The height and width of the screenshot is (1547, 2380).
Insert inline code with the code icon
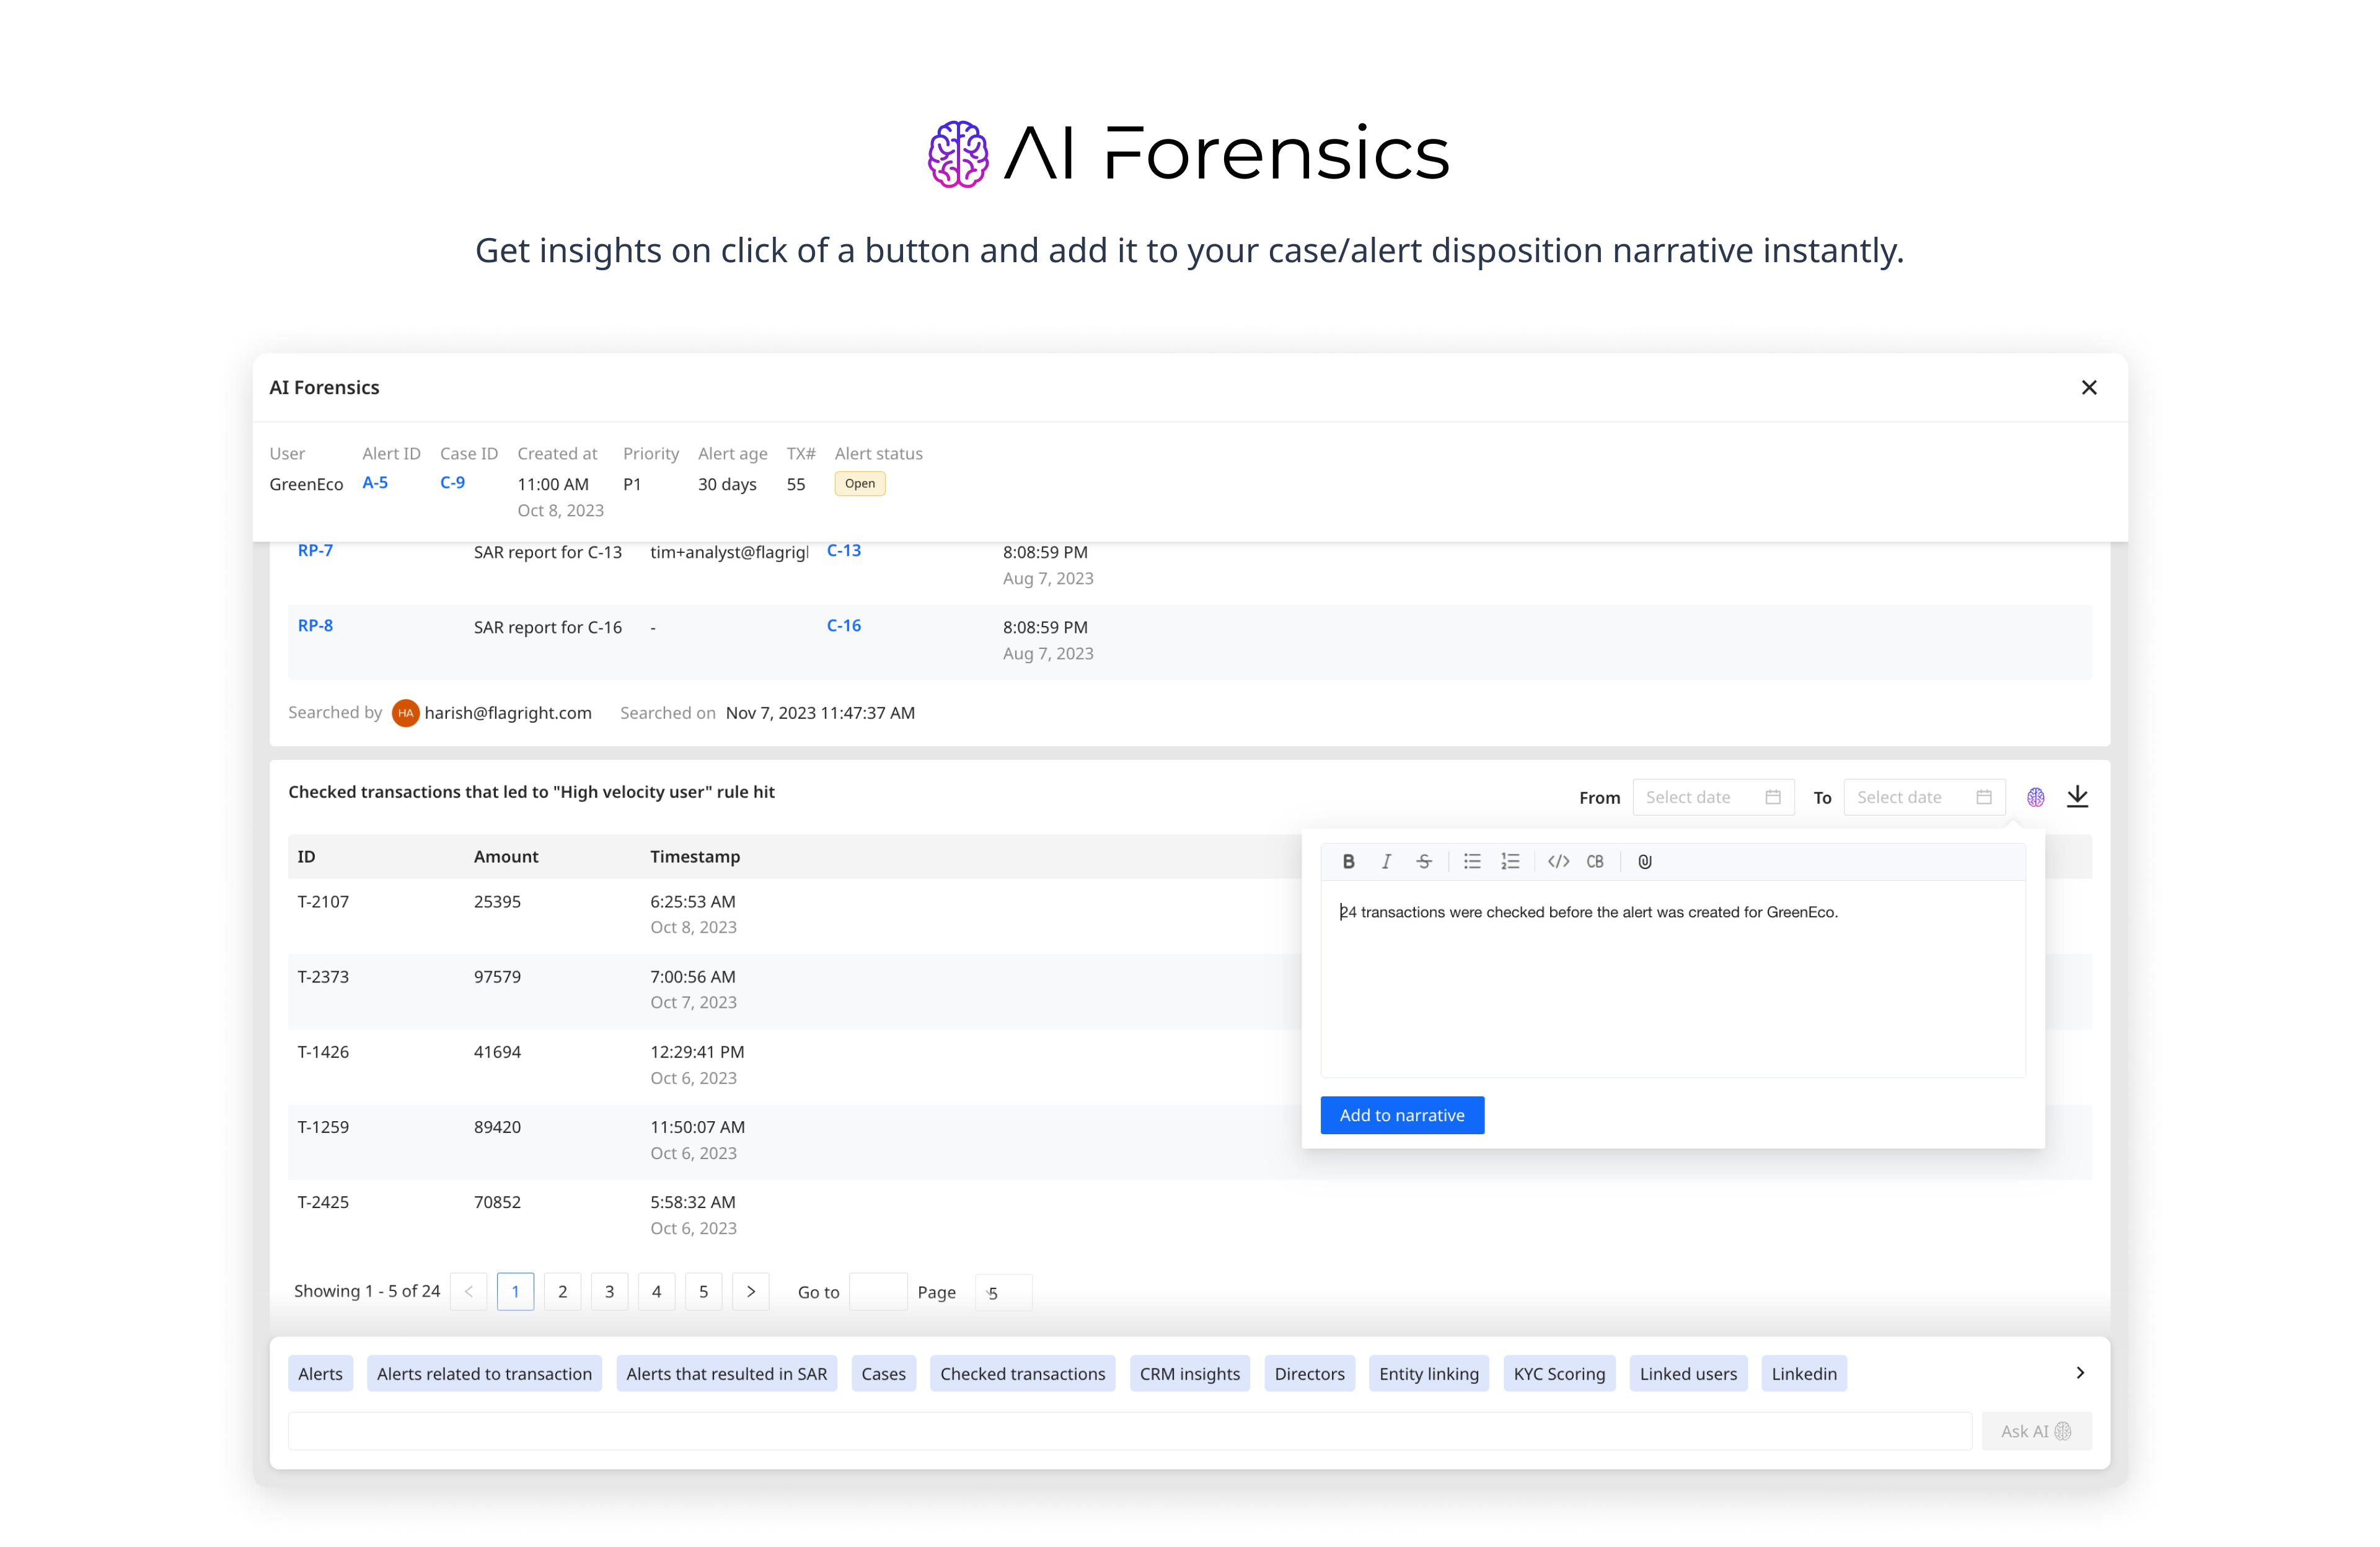1558,861
